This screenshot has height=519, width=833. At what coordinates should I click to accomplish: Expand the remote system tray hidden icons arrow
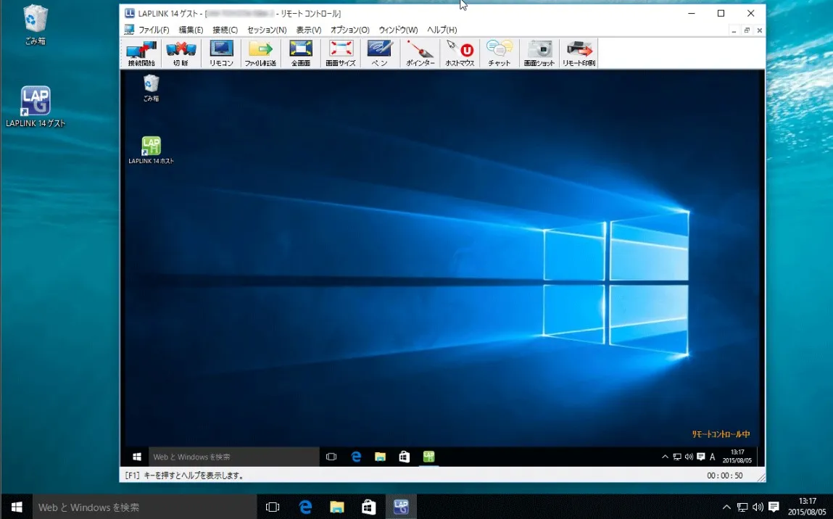click(665, 457)
